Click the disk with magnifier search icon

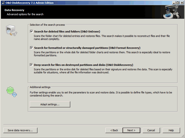[x=11, y=31]
